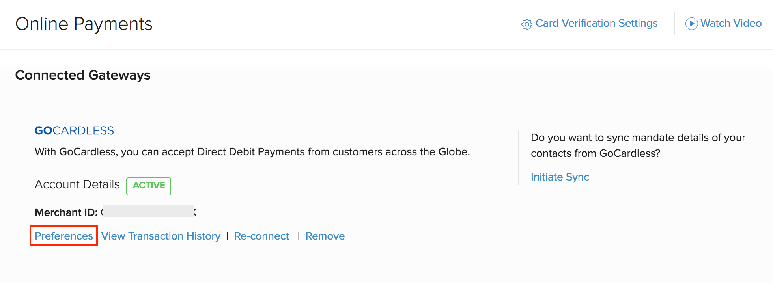The image size is (773, 283).
Task: Click Re-connect for the GoCardless gateway
Action: [261, 236]
